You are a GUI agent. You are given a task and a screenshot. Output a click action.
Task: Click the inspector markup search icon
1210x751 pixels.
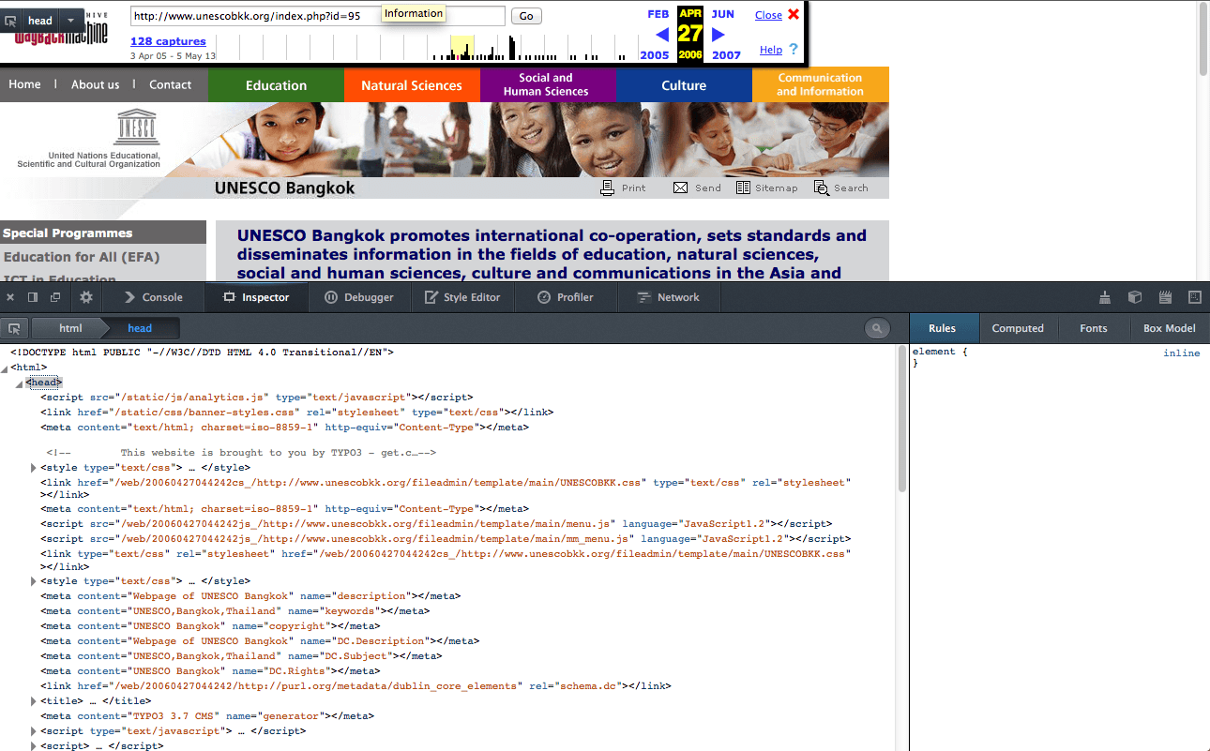pyautogui.click(x=877, y=328)
